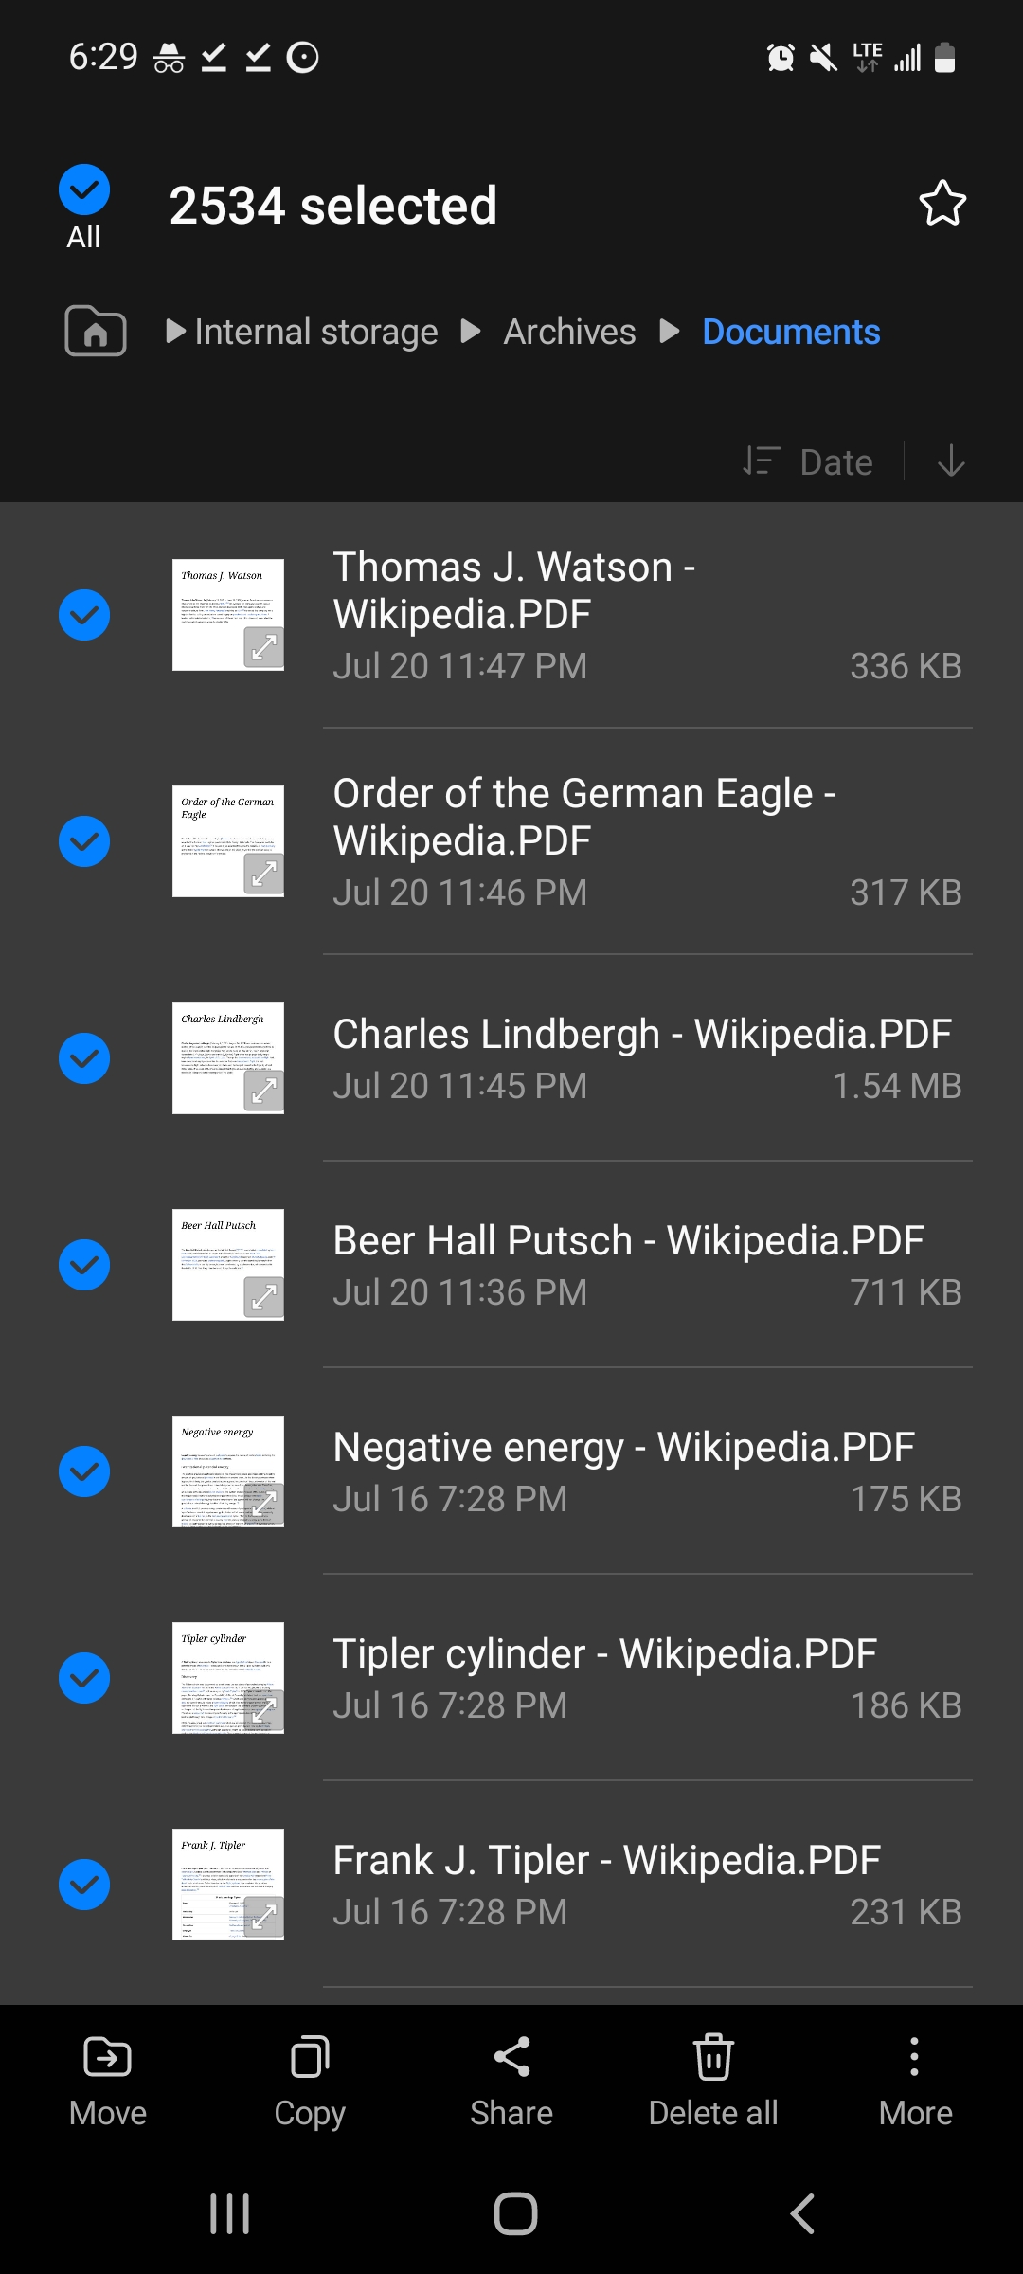This screenshot has width=1023, height=2274.
Task: Go to Archives folder in breadcrumb
Action: pyautogui.click(x=569, y=332)
